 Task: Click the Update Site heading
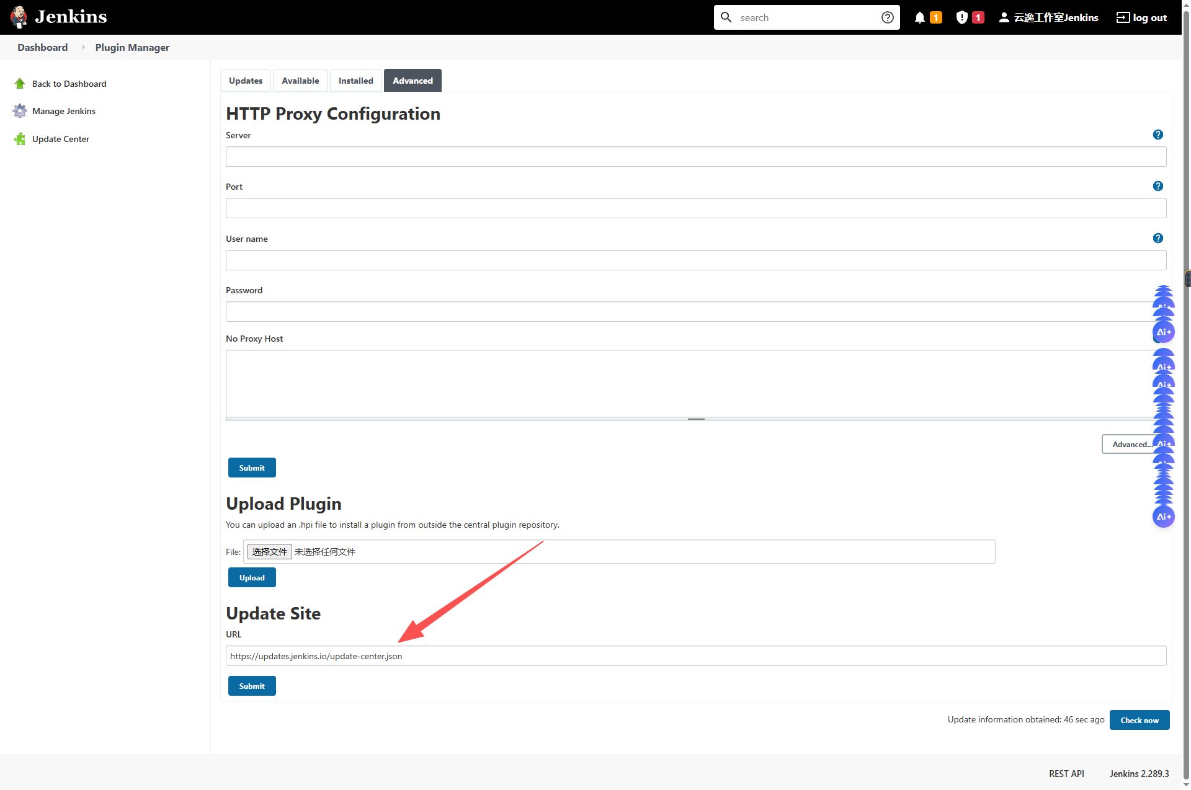pos(274,613)
